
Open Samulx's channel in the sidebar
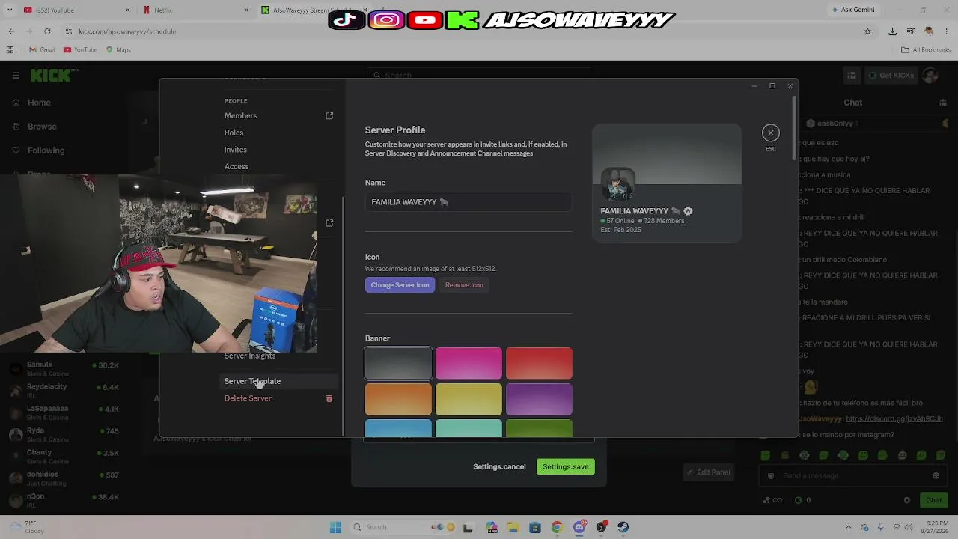pyautogui.click(x=64, y=368)
